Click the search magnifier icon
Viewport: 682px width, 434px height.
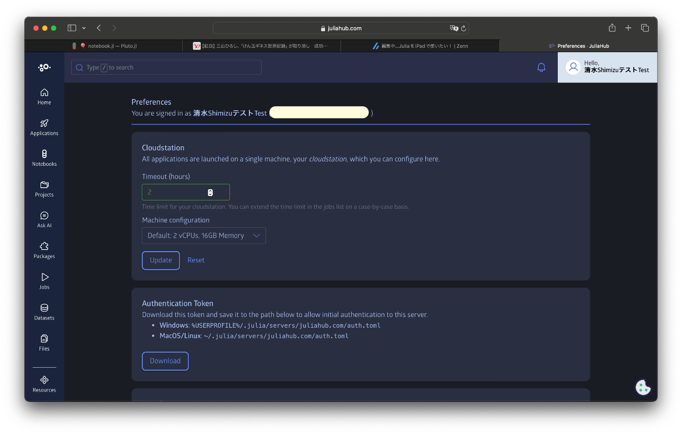[79, 68]
